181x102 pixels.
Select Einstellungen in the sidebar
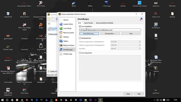point(67,50)
